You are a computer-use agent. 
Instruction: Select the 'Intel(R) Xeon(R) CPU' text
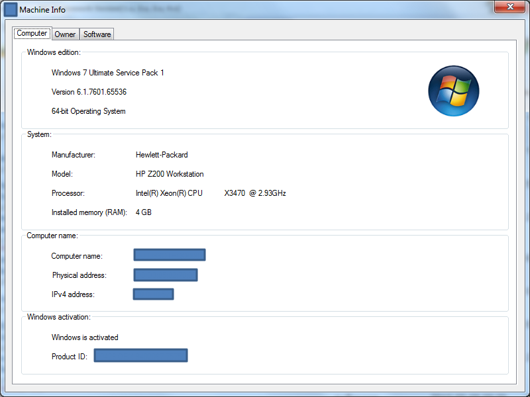169,193
